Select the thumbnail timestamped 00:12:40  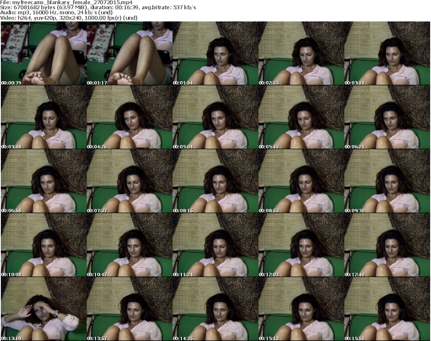387,245
